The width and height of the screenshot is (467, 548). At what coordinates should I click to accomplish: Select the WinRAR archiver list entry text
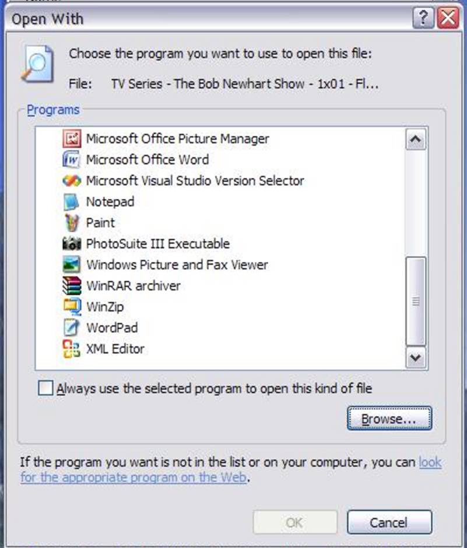(x=134, y=286)
